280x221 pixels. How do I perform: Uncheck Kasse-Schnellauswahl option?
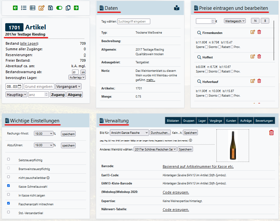click(x=9, y=186)
